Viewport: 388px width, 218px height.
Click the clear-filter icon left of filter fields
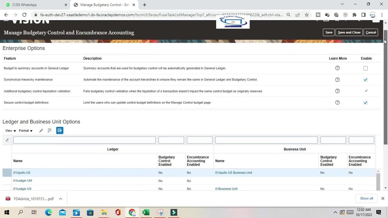[7, 140]
